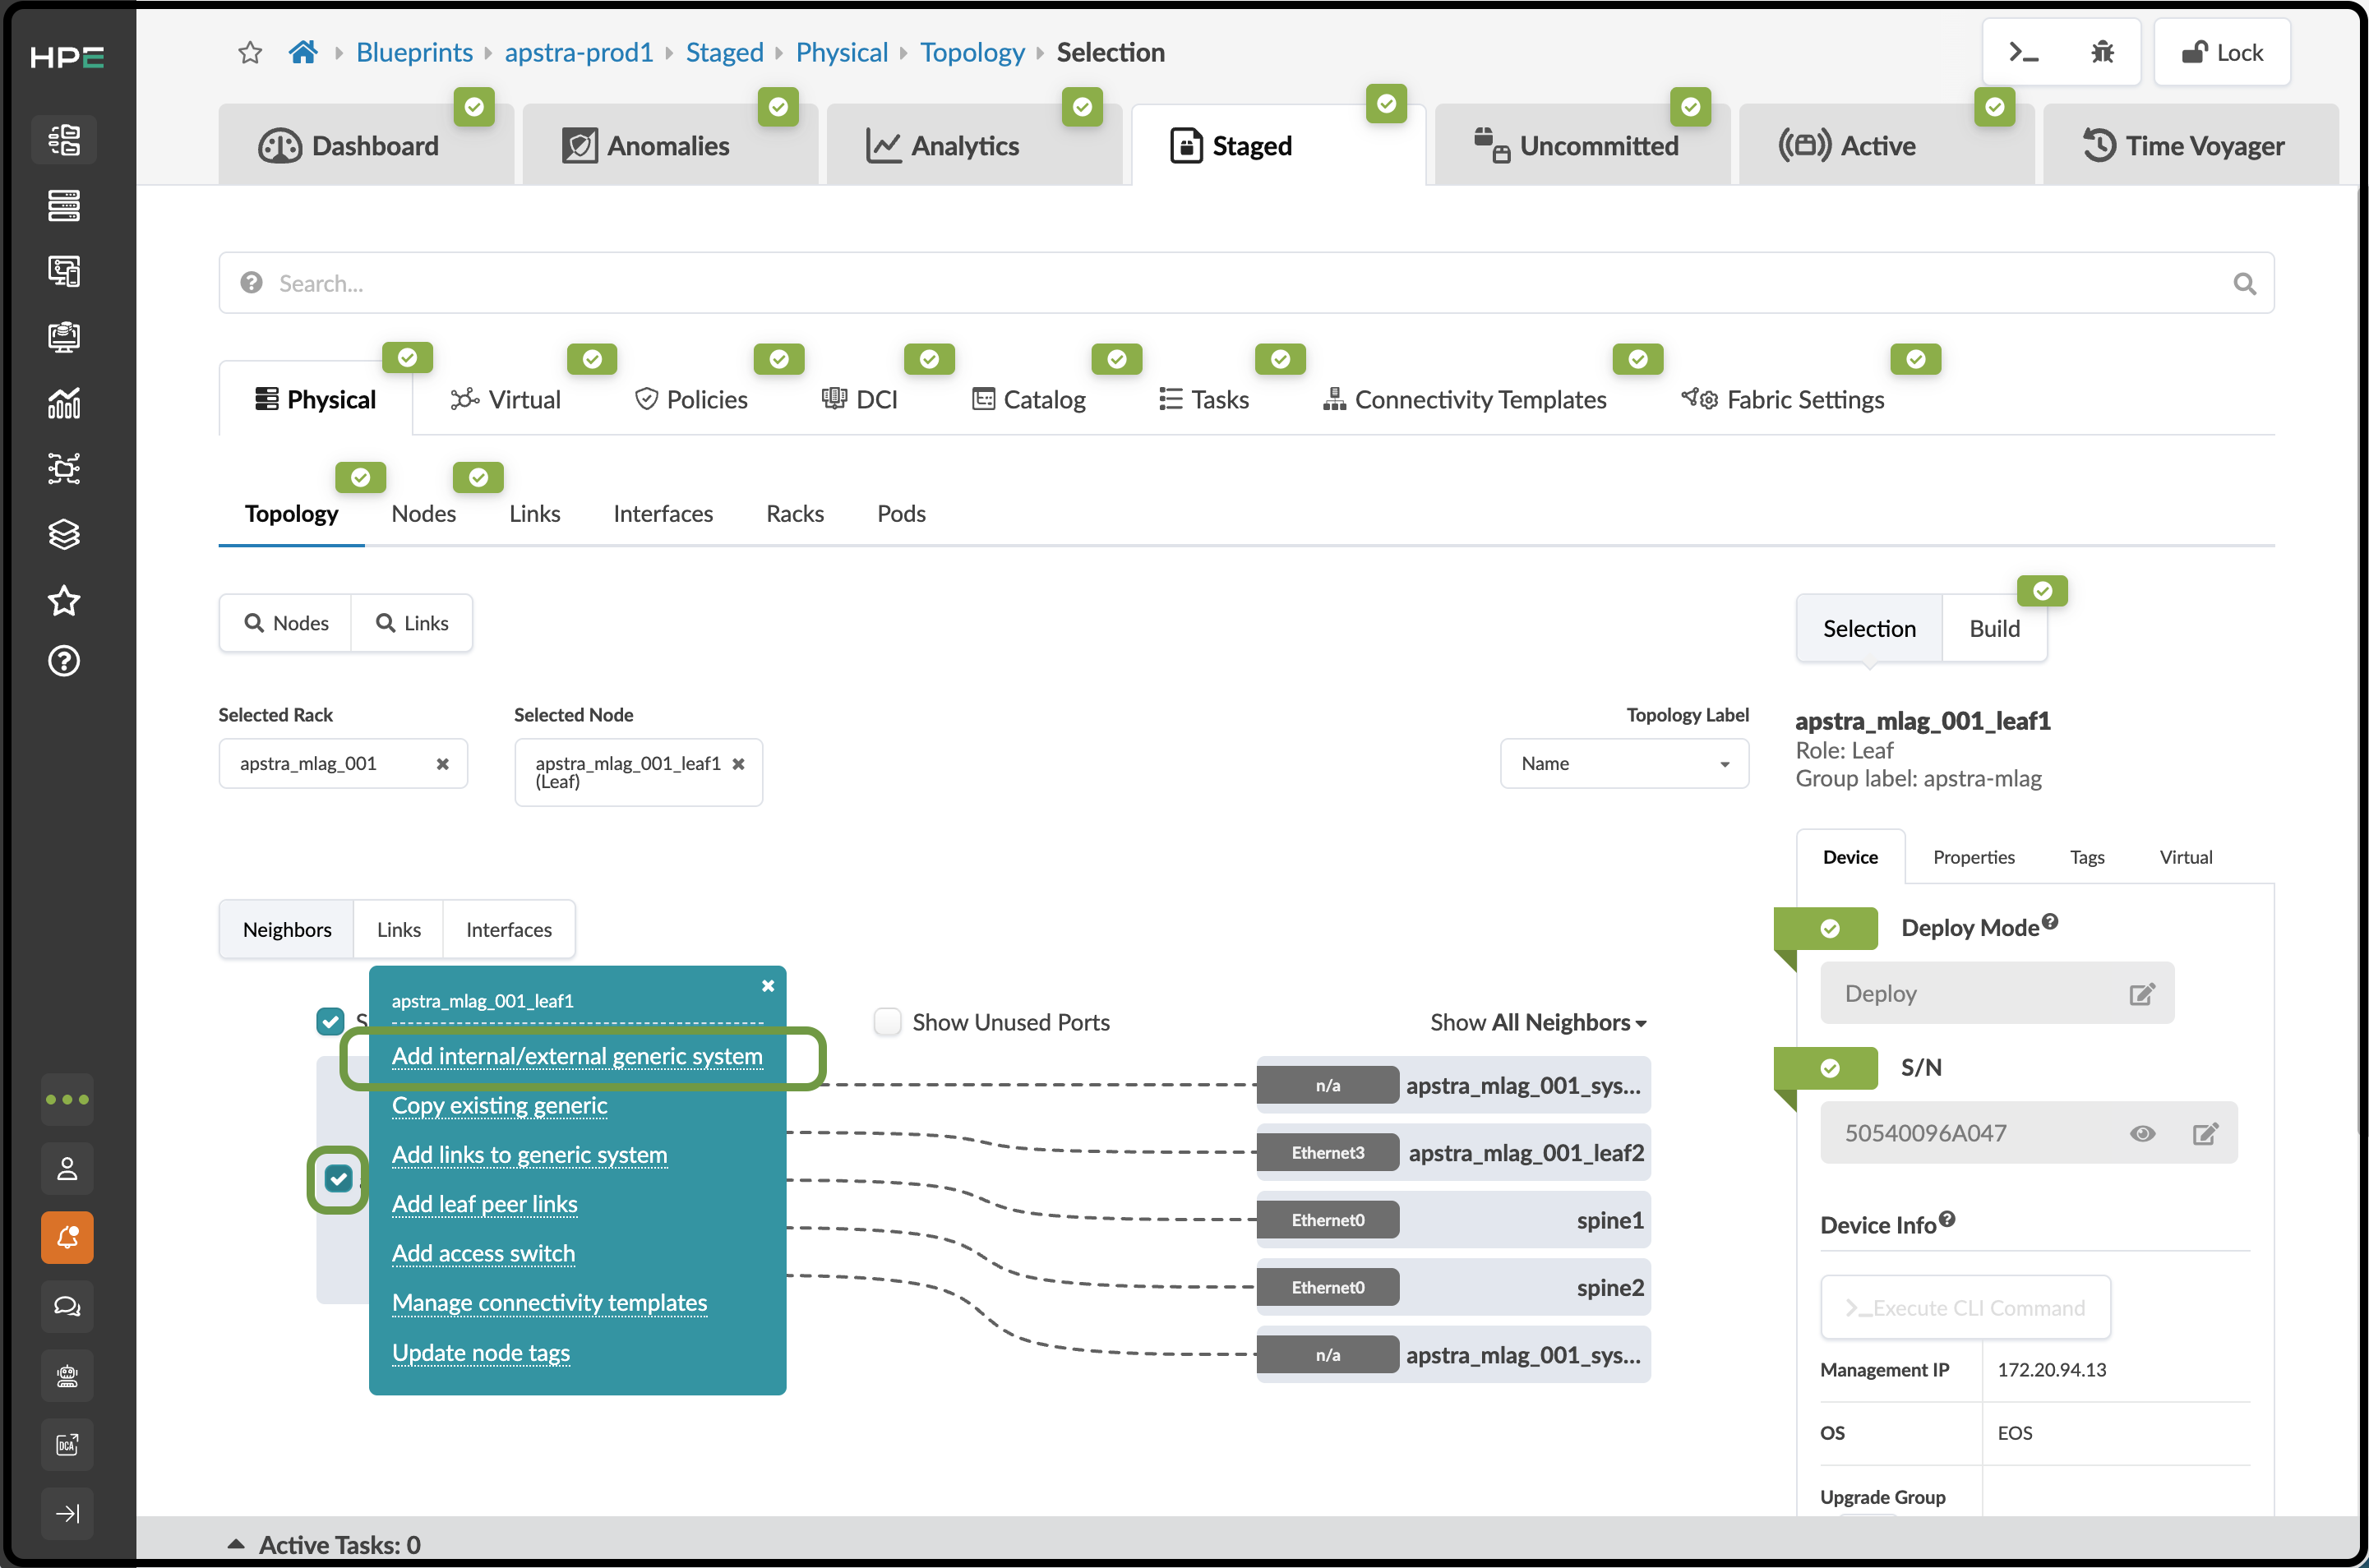Expand the Active Tasks panel

tap(236, 1544)
